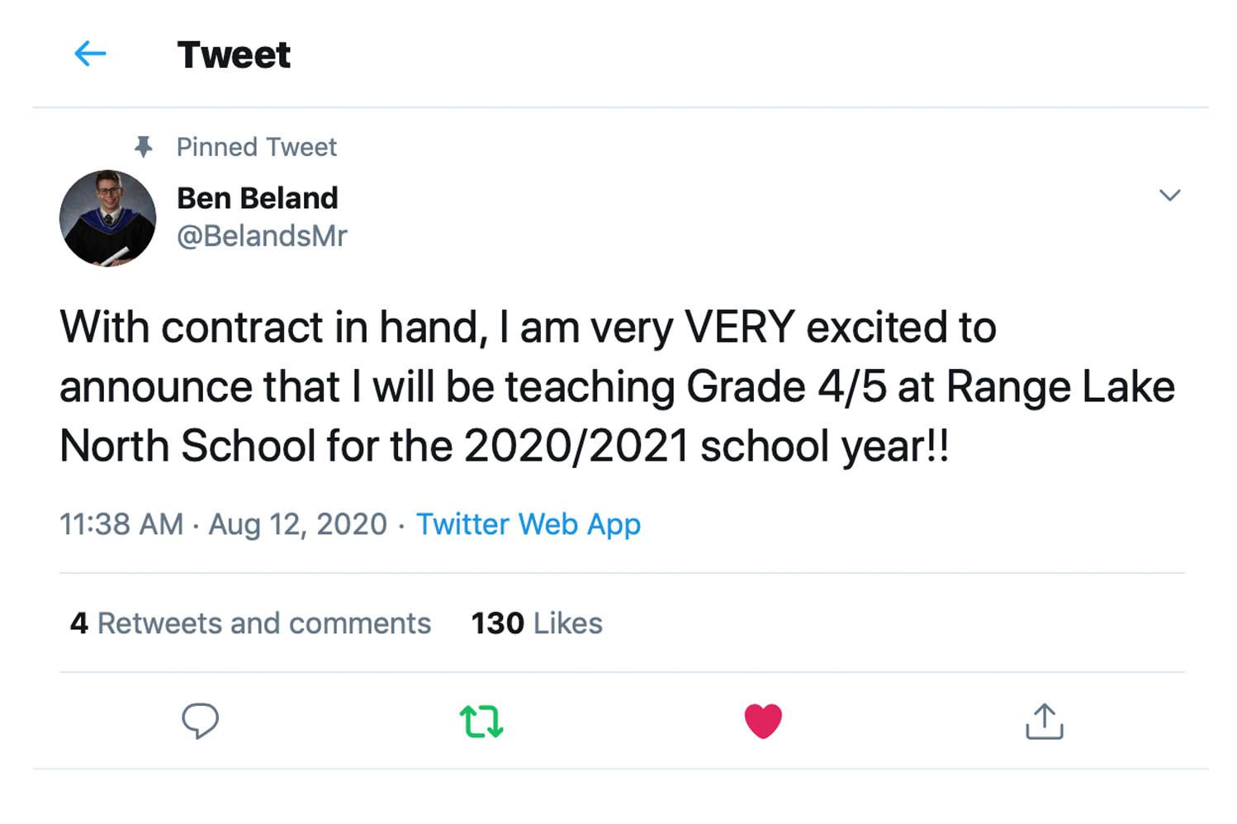Screen dimensions: 1237x824
Task: Click the word Likes in stats row
Action: pyautogui.click(x=568, y=623)
